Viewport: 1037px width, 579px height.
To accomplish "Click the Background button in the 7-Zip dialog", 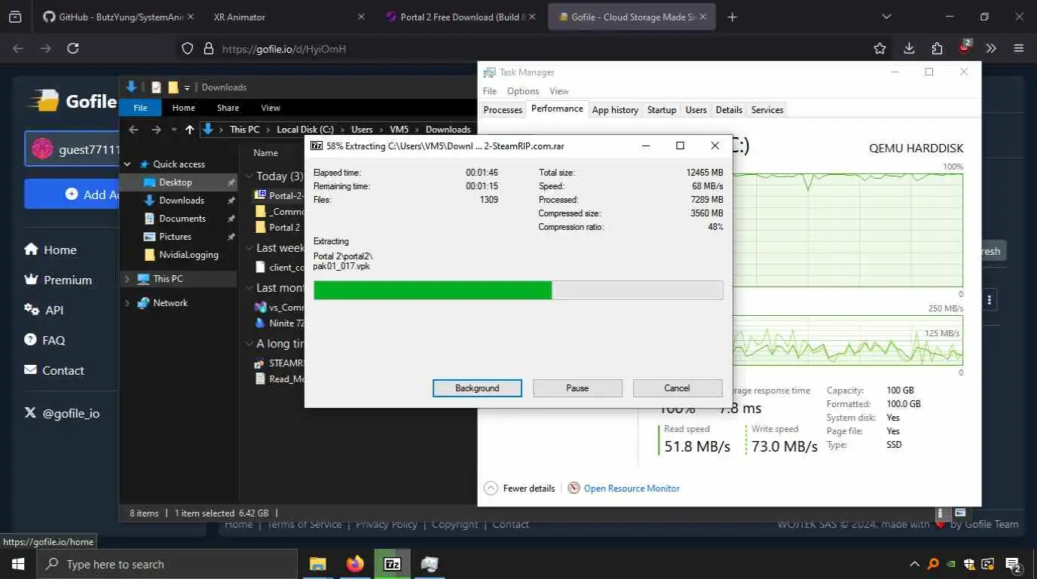I will pyautogui.click(x=477, y=388).
